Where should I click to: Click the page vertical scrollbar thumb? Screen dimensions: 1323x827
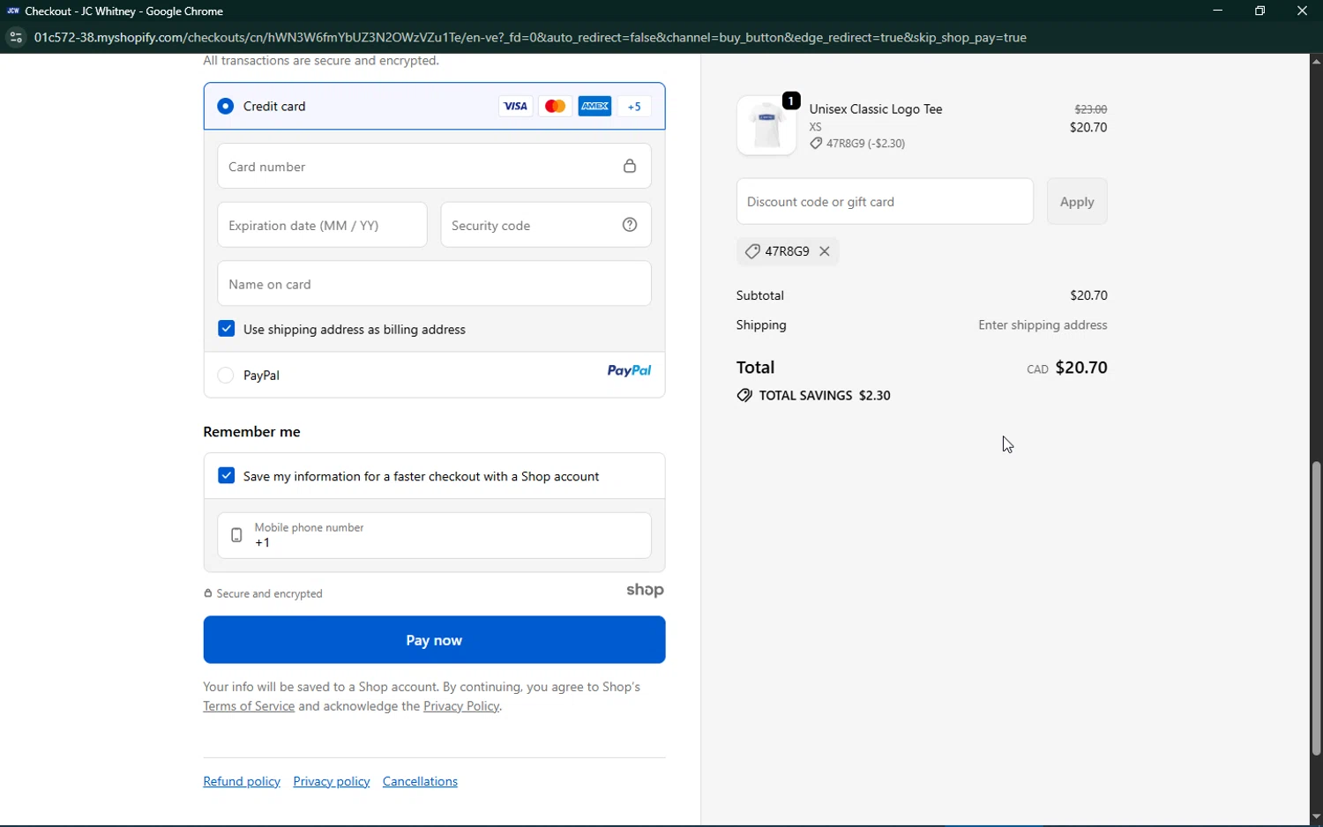tap(1316, 608)
